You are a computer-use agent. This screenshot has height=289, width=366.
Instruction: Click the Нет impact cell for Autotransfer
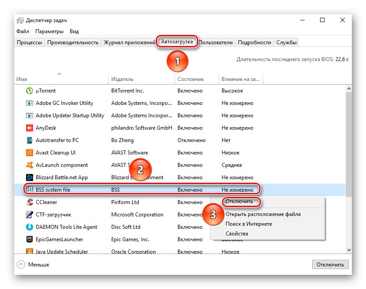tap(226, 140)
